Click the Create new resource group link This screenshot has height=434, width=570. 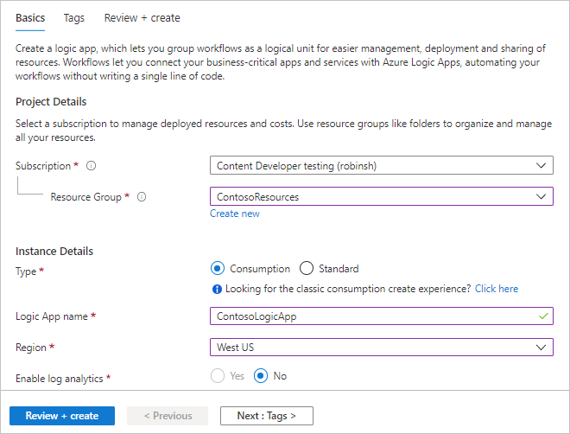tap(235, 214)
